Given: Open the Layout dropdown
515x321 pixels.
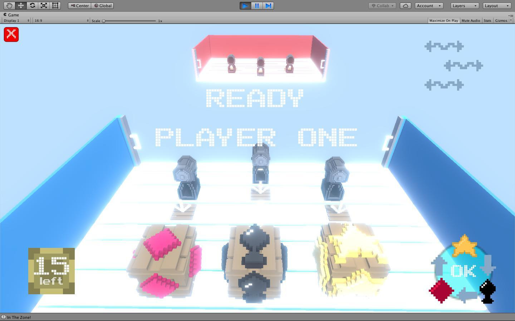Looking at the screenshot, I should 497,6.
